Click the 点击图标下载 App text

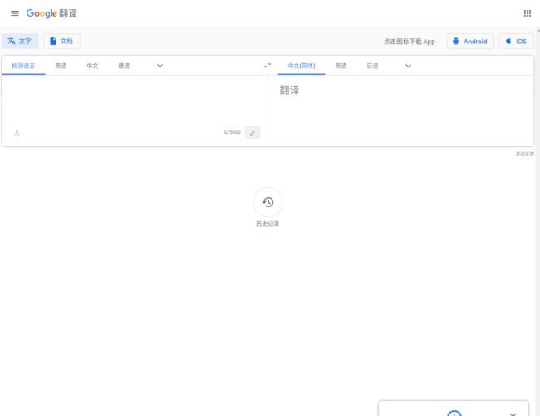pyautogui.click(x=410, y=42)
